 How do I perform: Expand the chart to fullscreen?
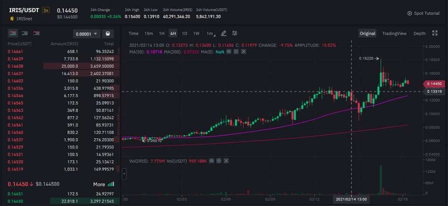[435, 34]
